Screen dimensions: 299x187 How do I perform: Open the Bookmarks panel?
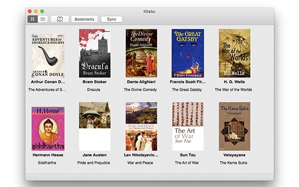pyautogui.click(x=84, y=19)
